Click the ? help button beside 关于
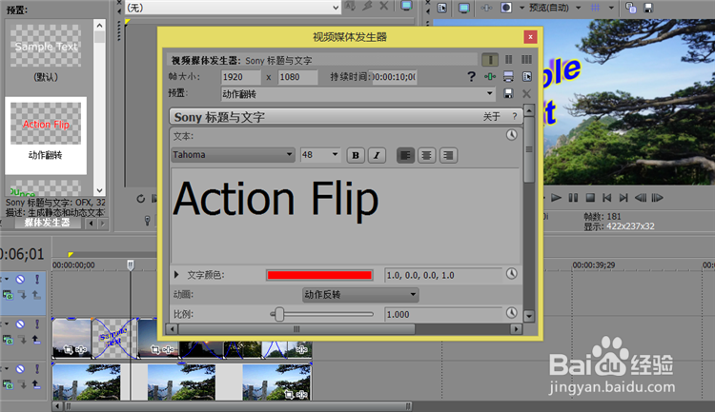The image size is (715, 412). (x=515, y=116)
